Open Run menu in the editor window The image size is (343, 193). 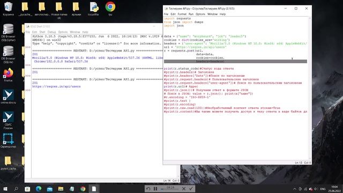pos(191,14)
